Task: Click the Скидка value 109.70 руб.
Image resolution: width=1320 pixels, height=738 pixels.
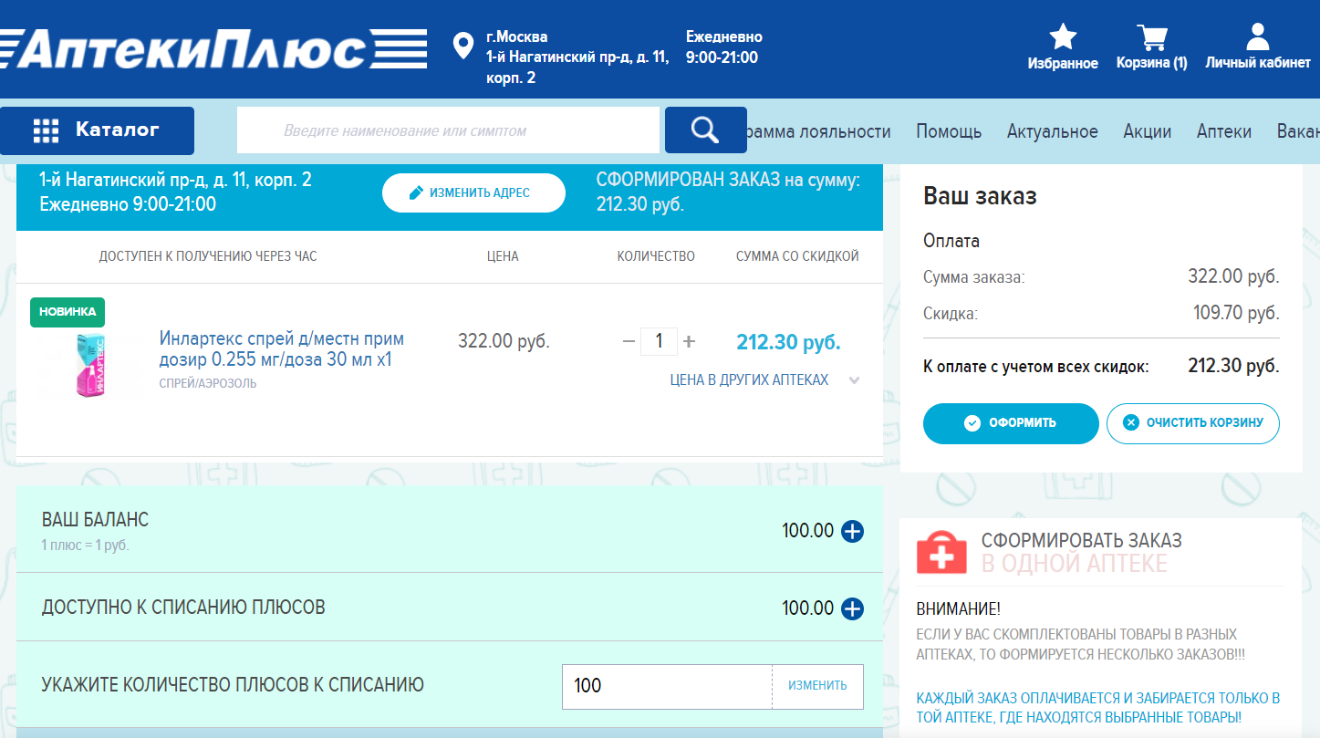Action: [1236, 314]
